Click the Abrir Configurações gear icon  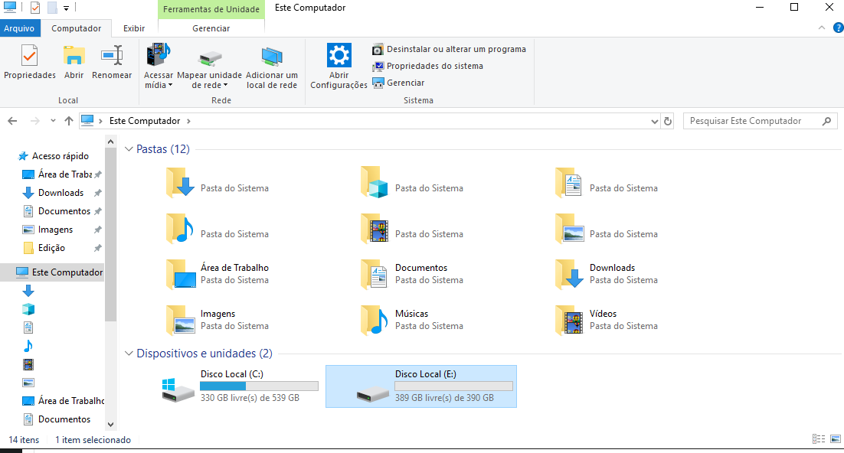tap(339, 55)
